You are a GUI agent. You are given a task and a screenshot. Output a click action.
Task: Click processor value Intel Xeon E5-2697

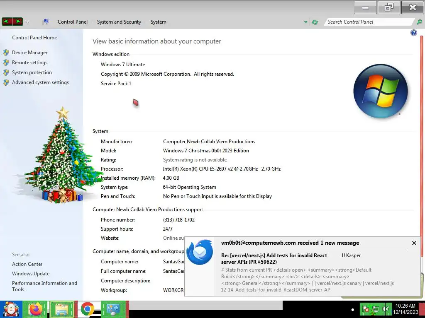[222, 169]
